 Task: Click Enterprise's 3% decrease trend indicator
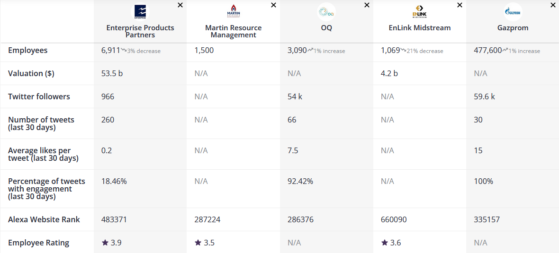point(141,51)
